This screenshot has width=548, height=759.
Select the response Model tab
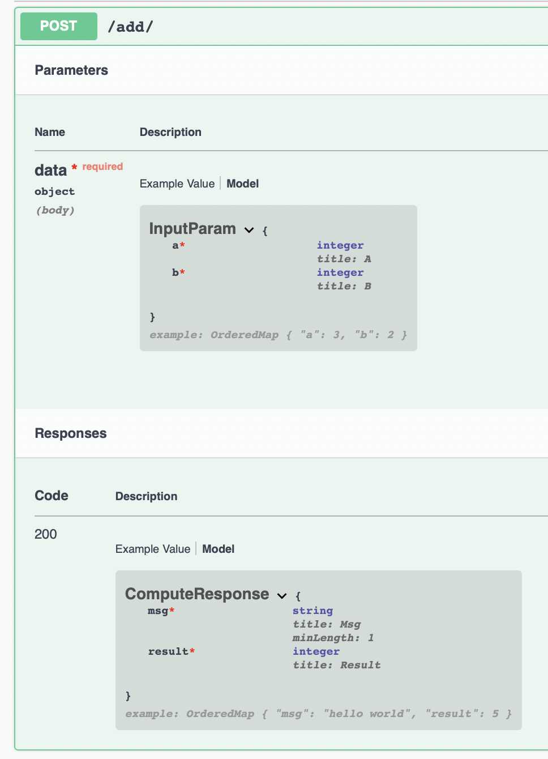pos(218,549)
